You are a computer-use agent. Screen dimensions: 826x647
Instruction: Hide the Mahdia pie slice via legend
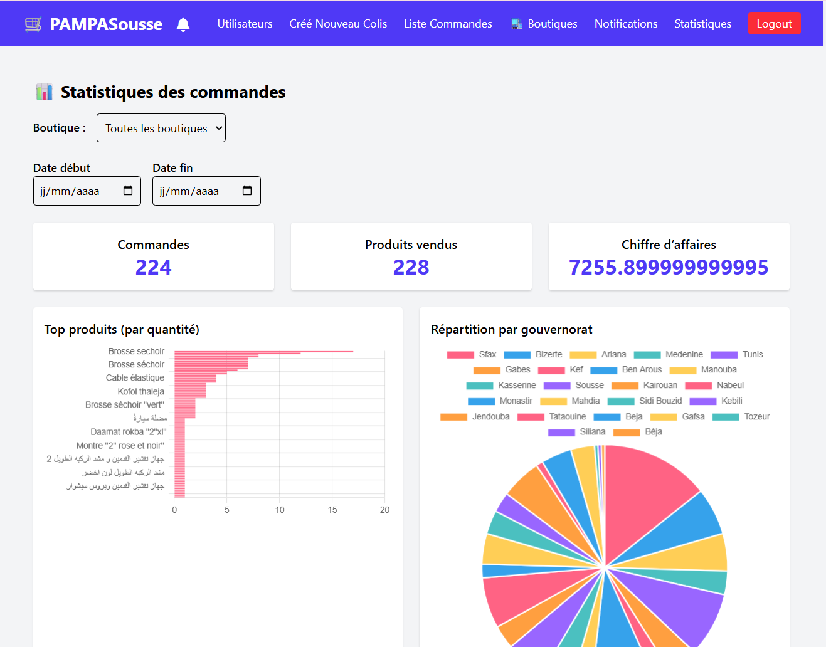[569, 401]
